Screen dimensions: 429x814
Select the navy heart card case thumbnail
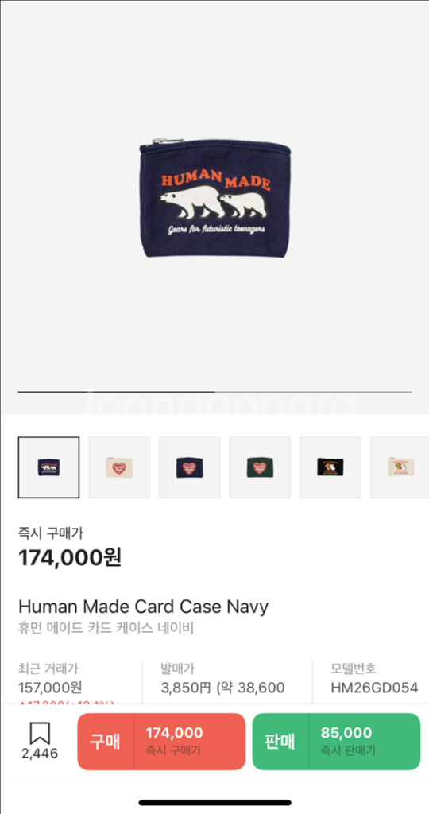coord(189,467)
